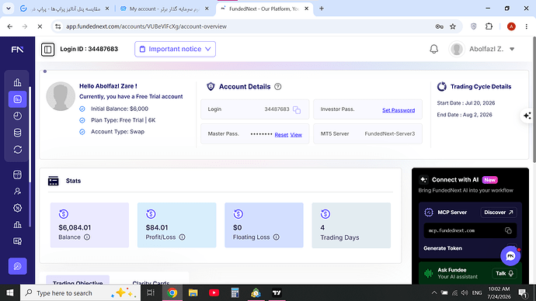Select the highlighted account overview sidebar icon
The image size is (536, 301).
[x=17, y=99]
